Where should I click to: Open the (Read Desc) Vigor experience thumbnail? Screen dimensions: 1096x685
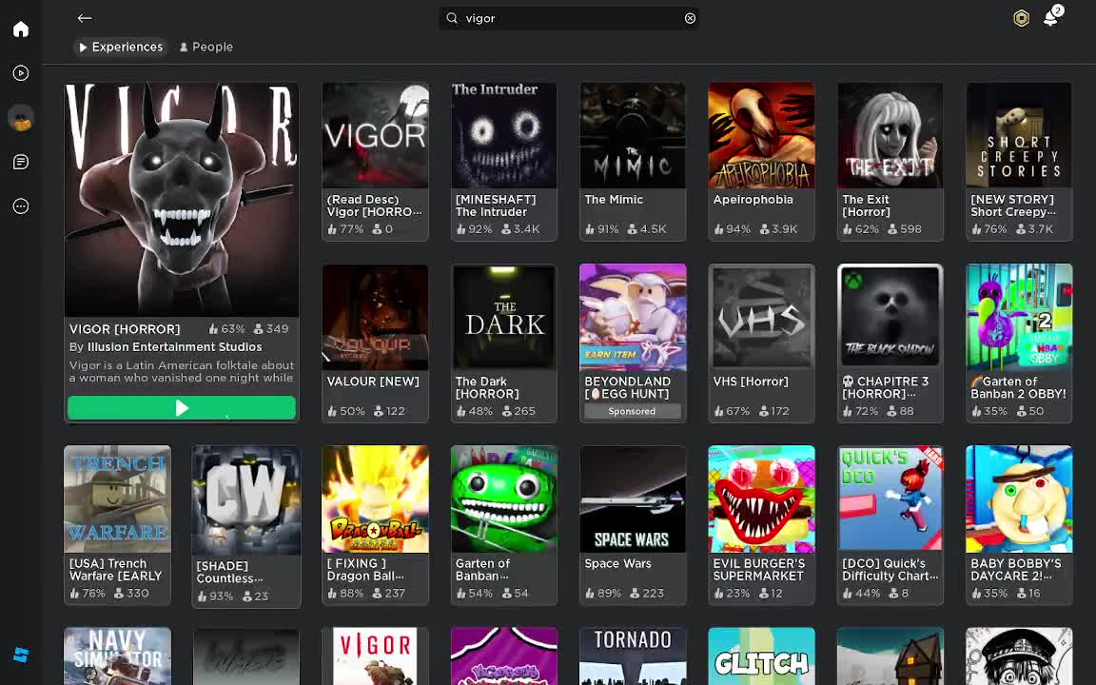coord(376,136)
